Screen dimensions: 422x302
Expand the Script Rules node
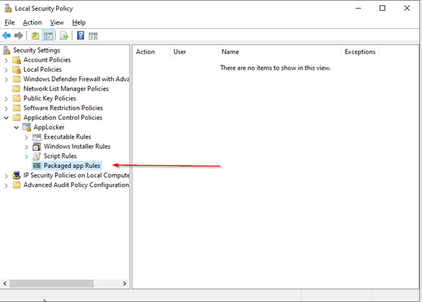(x=27, y=156)
